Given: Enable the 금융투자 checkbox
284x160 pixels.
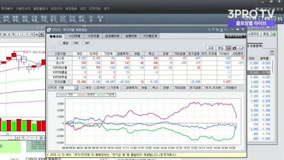Looking at the screenshot, I should pos(124,88).
